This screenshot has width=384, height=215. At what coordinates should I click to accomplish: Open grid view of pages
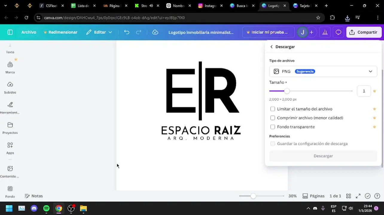[x=348, y=196]
